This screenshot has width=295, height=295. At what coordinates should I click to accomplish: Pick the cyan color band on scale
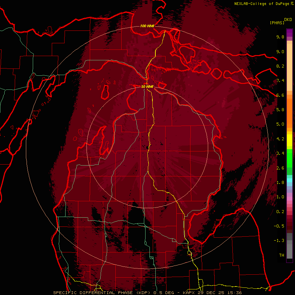[289, 180]
